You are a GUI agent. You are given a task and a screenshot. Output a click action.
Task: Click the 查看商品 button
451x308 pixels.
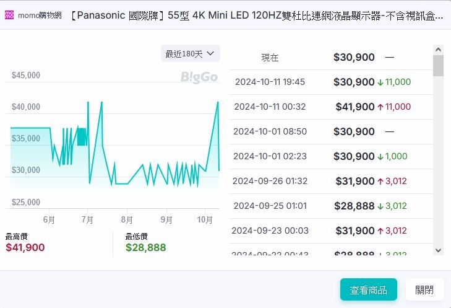pyautogui.click(x=368, y=289)
